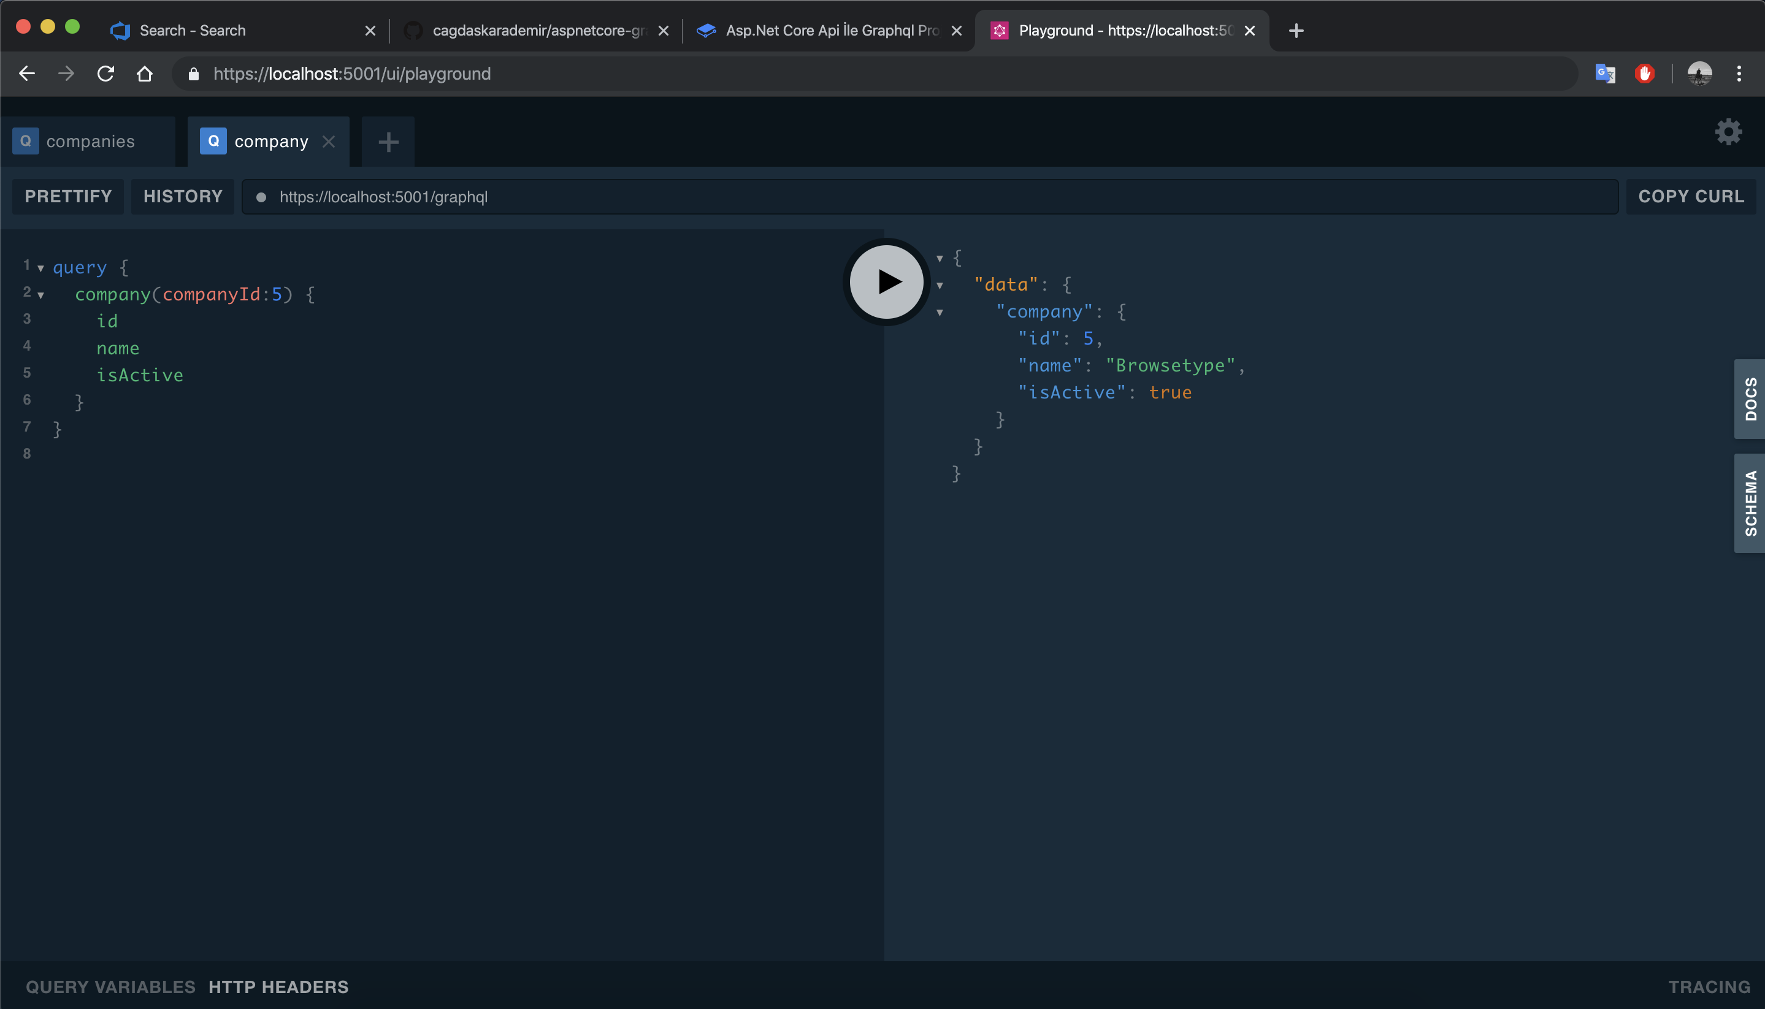View site security lock info
Screen dimensions: 1765x1009
194,74
